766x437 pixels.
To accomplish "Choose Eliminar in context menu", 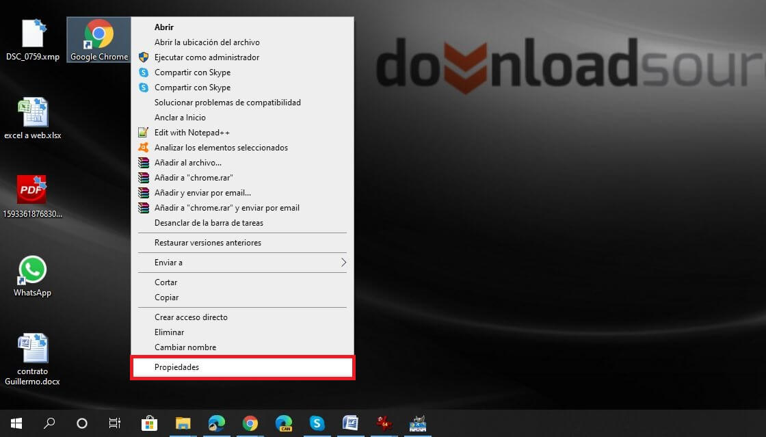I will click(x=242, y=332).
